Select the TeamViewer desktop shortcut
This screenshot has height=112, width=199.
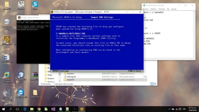(x=21, y=94)
